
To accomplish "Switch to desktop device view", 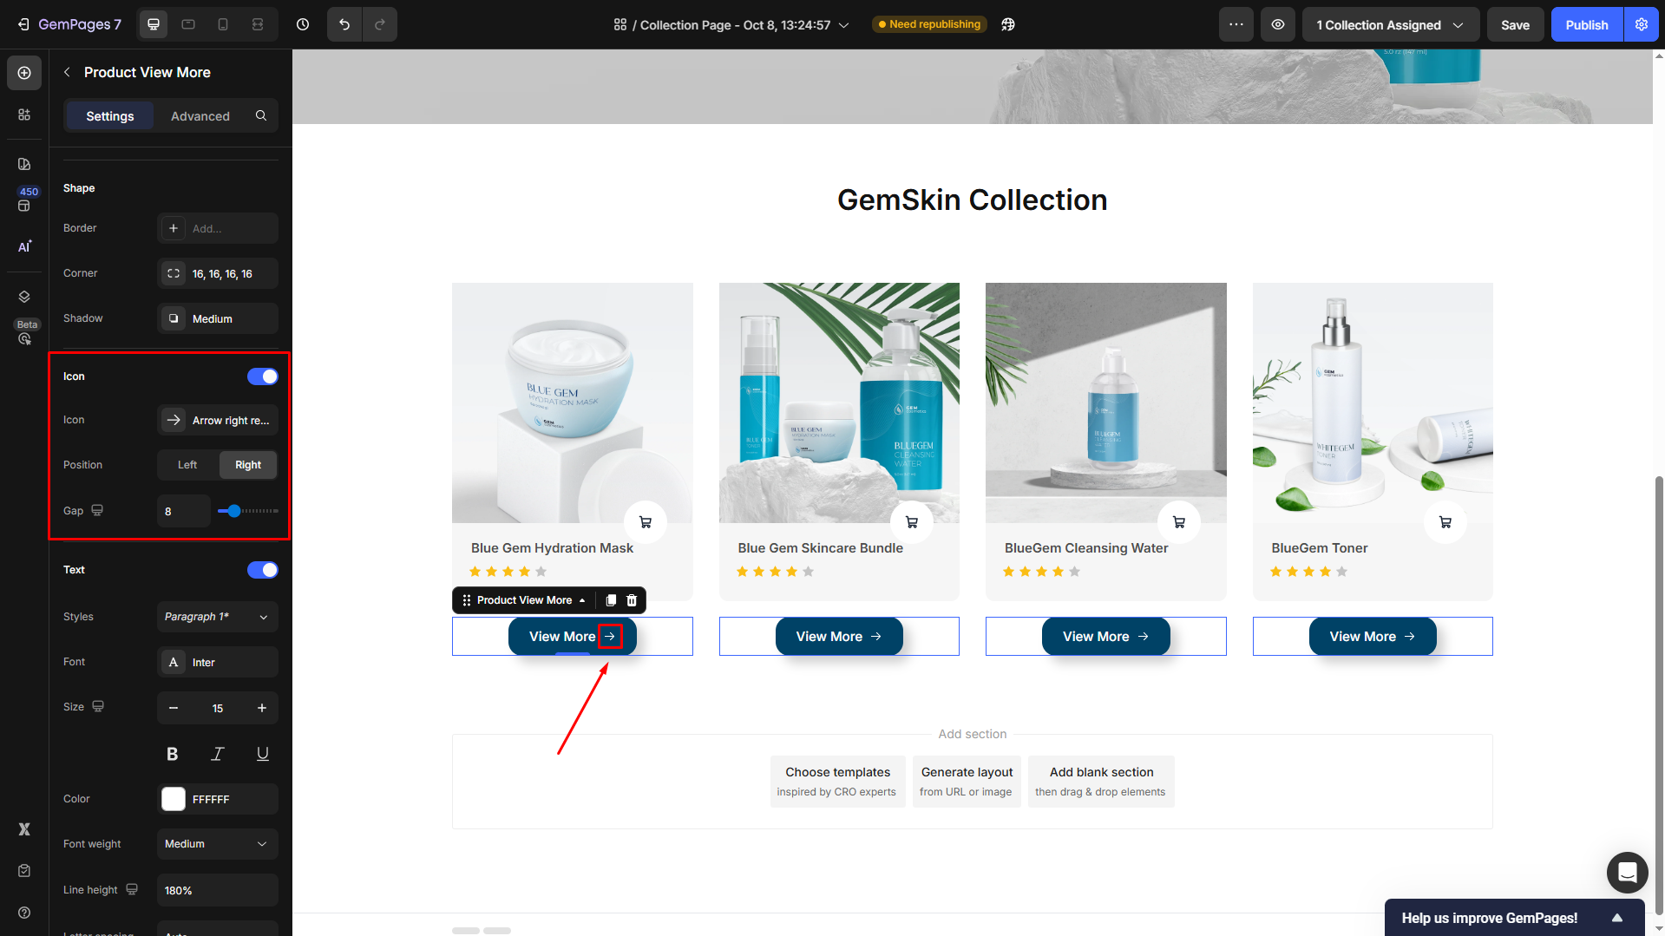I will pyautogui.click(x=154, y=24).
